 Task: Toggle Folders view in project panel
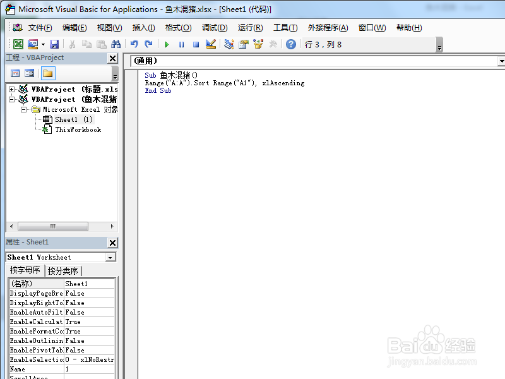[x=48, y=73]
